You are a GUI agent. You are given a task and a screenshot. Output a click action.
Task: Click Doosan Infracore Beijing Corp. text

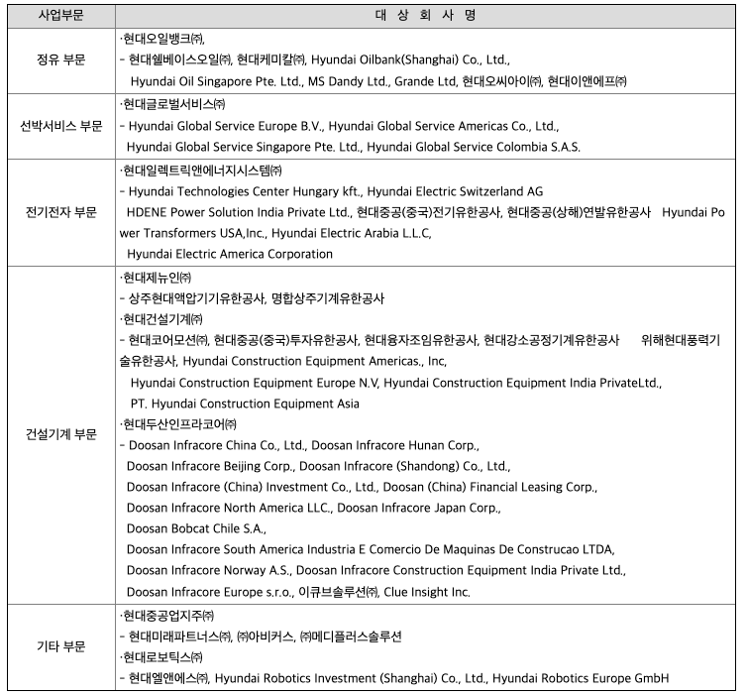pos(210,466)
